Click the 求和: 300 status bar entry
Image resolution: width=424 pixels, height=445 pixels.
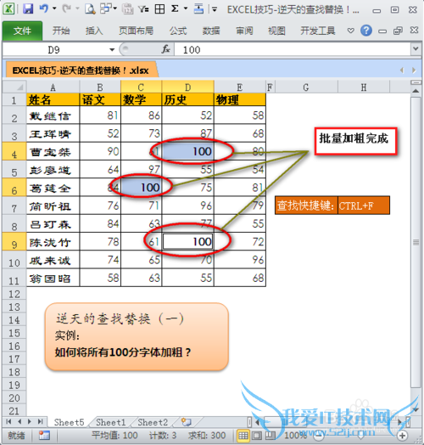tap(207, 436)
